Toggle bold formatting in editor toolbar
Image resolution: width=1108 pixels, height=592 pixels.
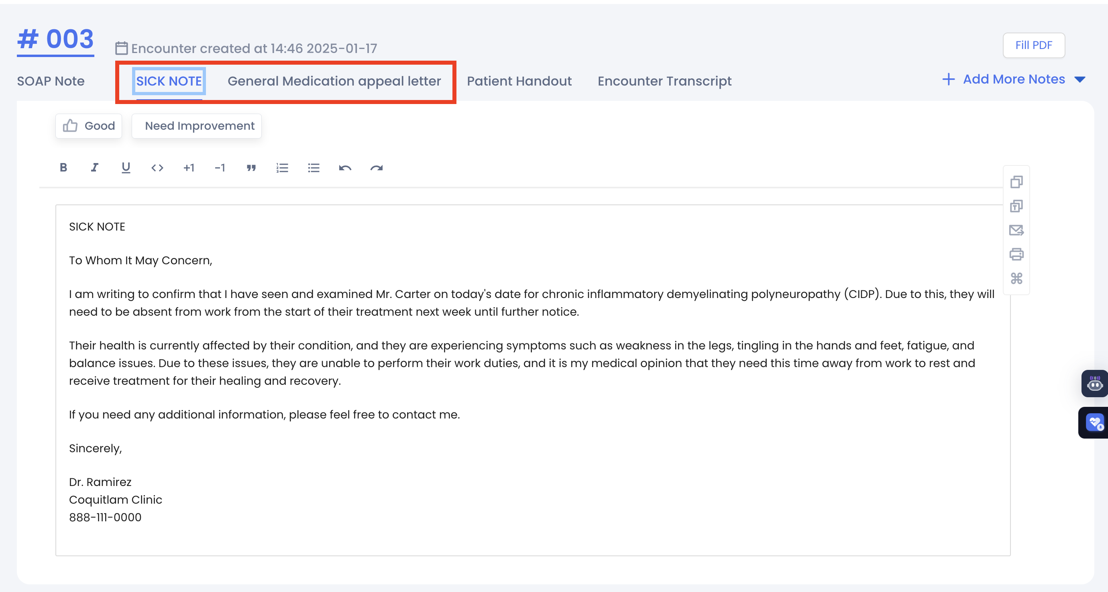[x=63, y=168]
